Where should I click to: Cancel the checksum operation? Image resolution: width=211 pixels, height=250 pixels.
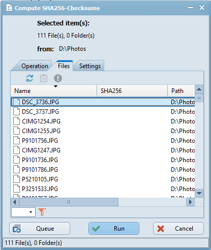point(178,229)
